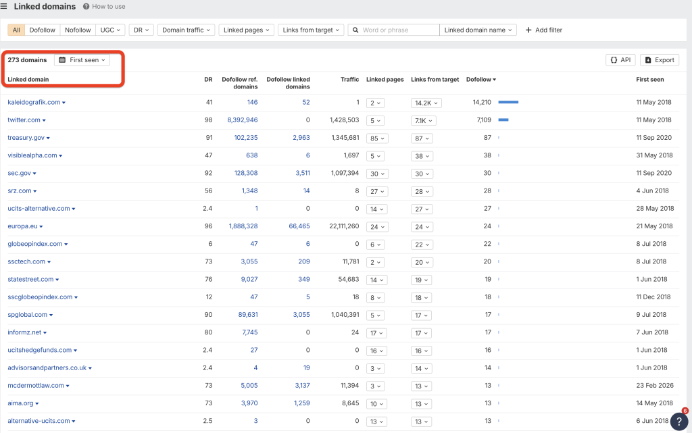Open the hamburger menu icon
Image resolution: width=692 pixels, height=433 pixels.
pos(3,7)
